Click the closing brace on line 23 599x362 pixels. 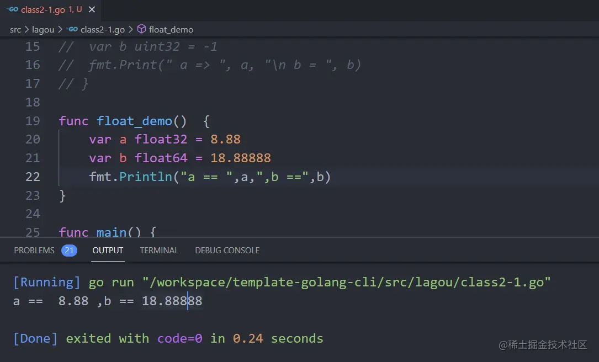(62, 196)
